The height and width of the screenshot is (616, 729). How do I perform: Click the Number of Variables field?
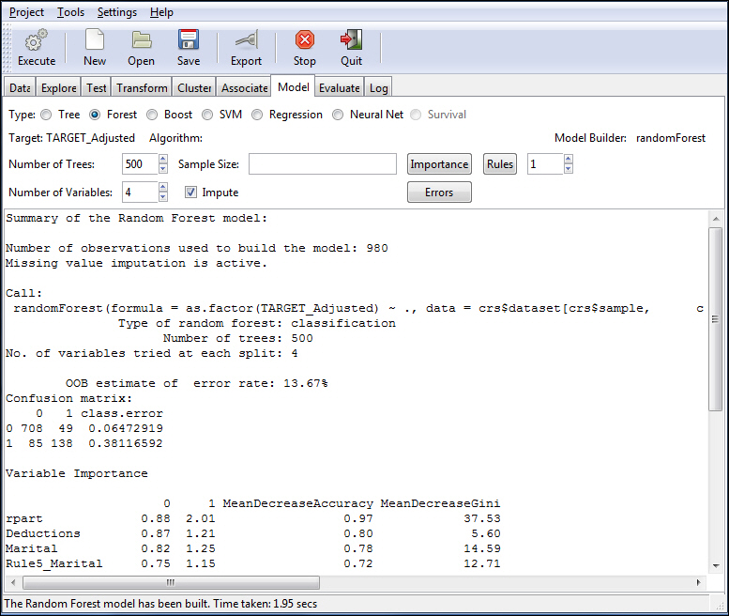click(140, 192)
